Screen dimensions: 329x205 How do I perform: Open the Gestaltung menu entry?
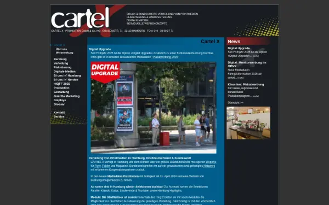point(61,92)
